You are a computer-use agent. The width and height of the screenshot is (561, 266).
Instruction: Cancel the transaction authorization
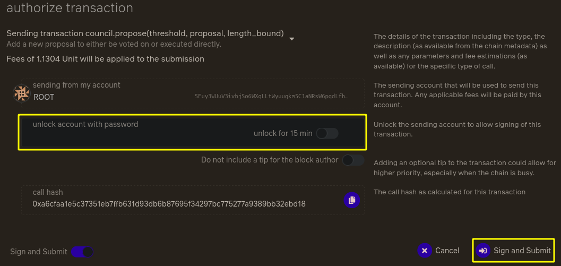coord(438,251)
